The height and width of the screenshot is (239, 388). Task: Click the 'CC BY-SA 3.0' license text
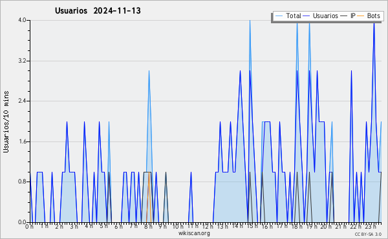[x=368, y=234]
